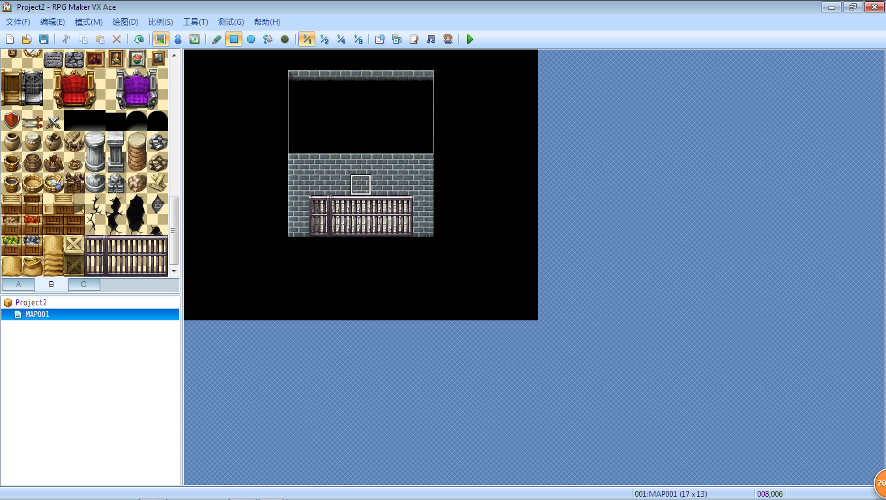
Task: Switch to Map editing mode
Action: pos(160,39)
